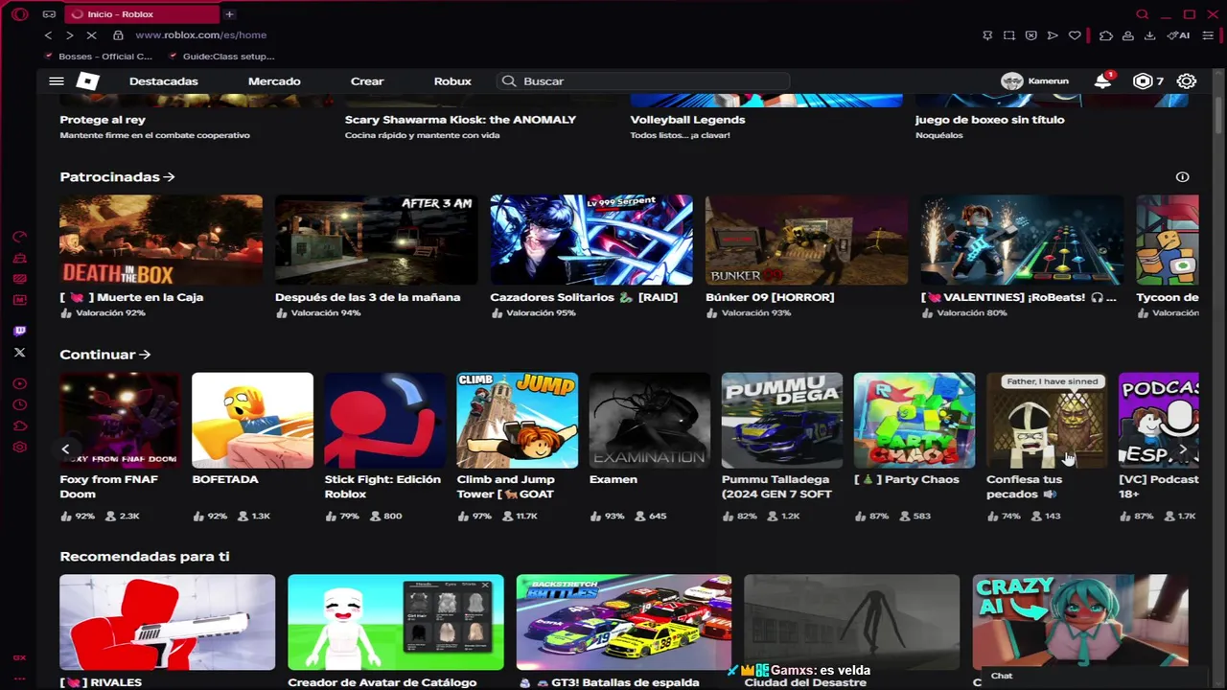The image size is (1227, 690).
Task: Open browser downloads icon
Action: [x=1149, y=35]
